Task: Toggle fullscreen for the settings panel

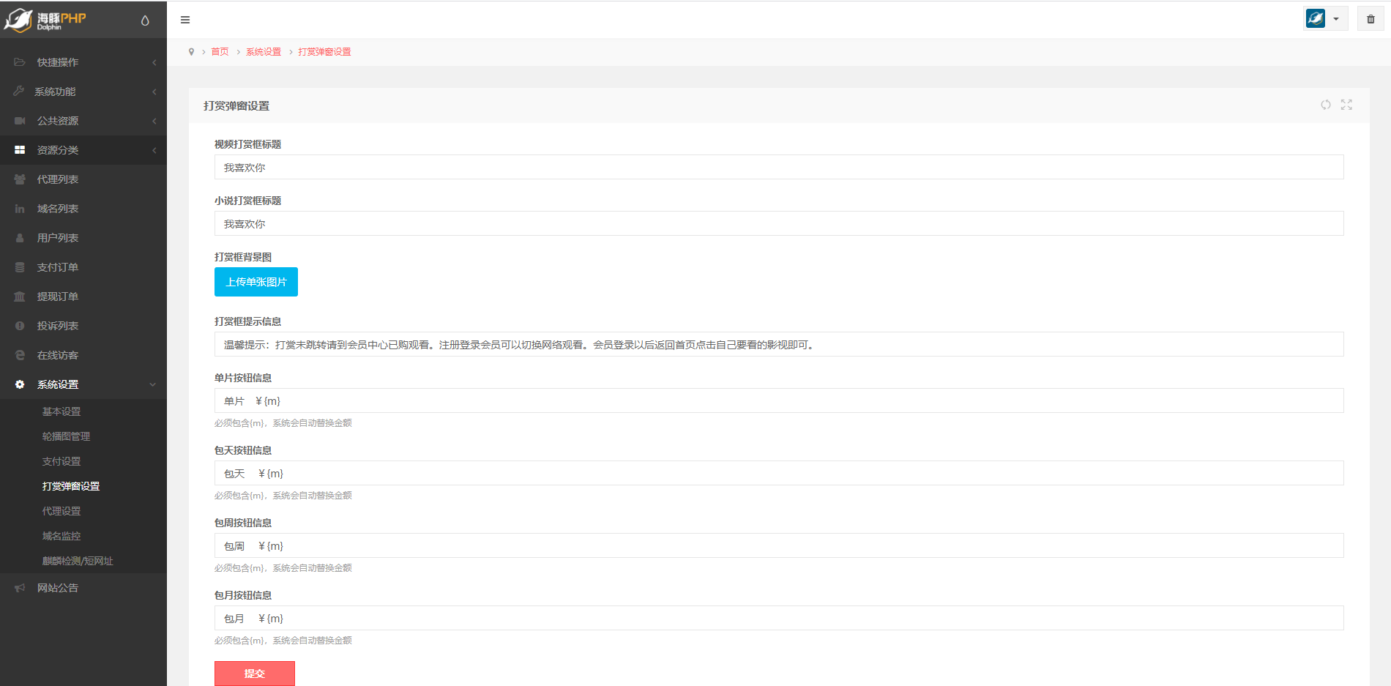Action: coord(1346,105)
